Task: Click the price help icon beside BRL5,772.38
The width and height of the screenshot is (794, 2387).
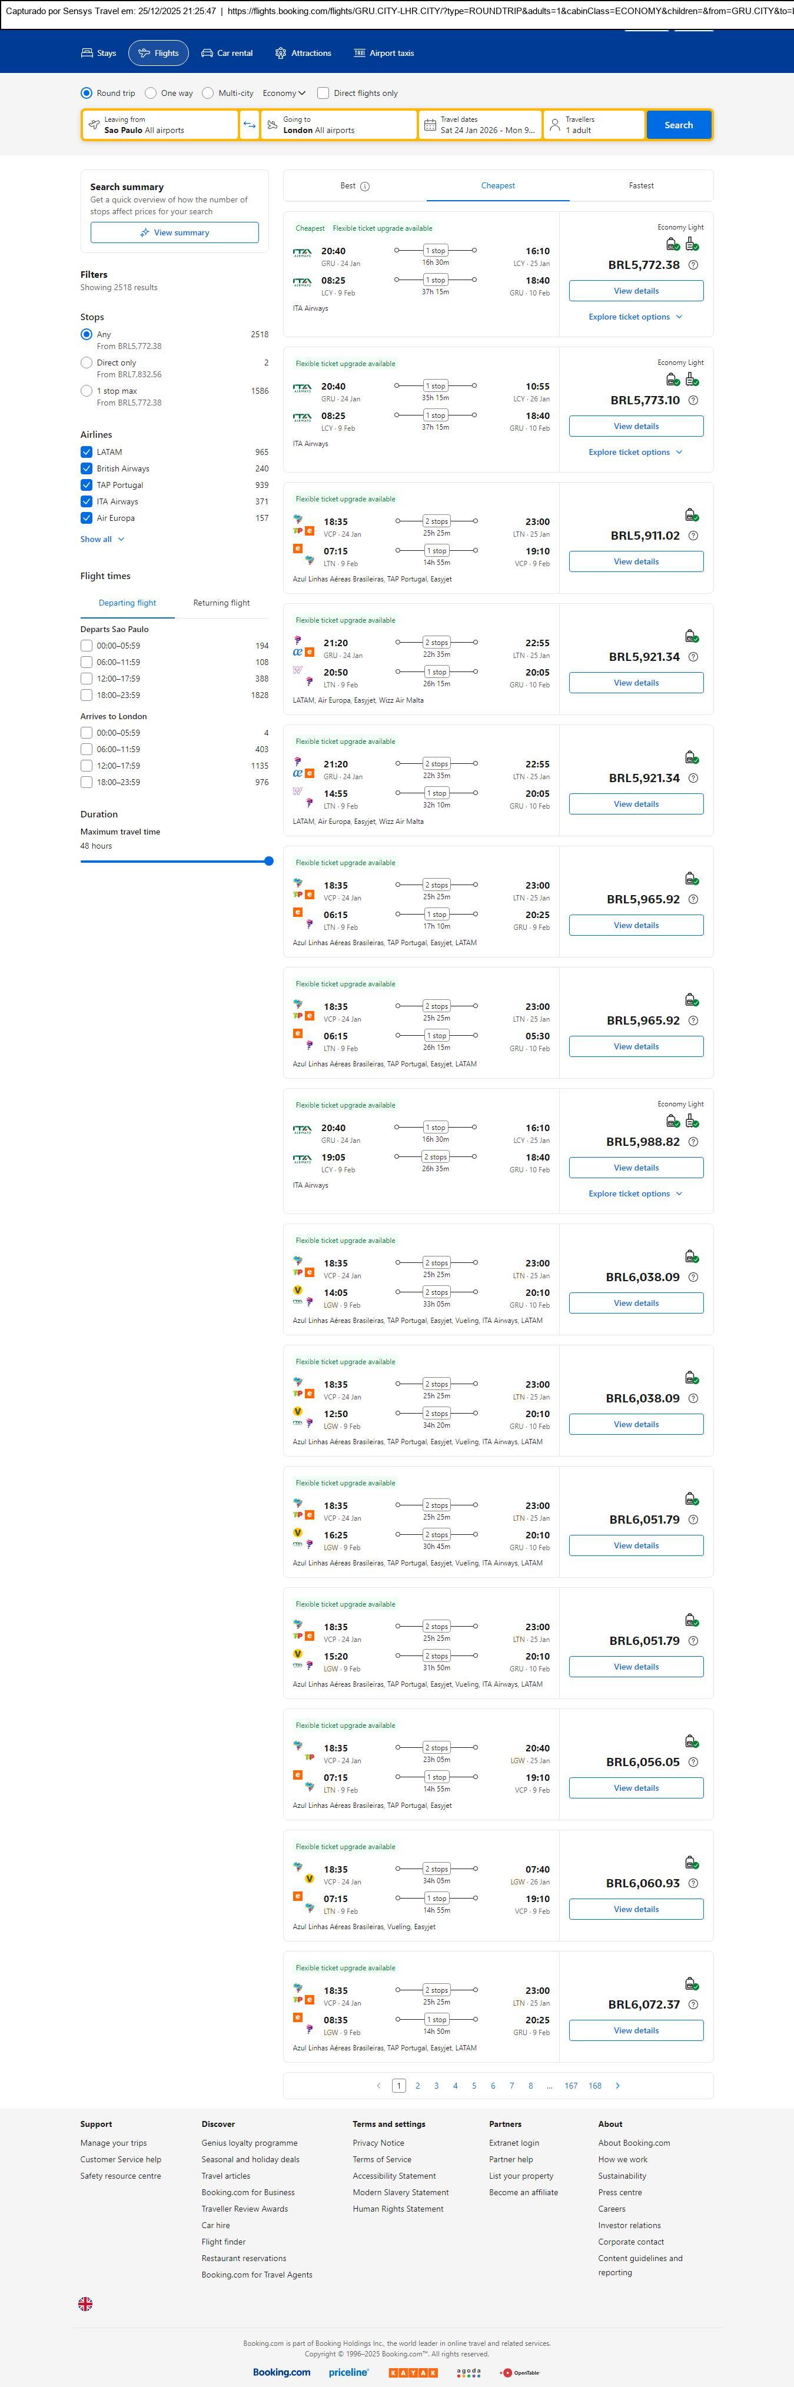Action: (693, 265)
